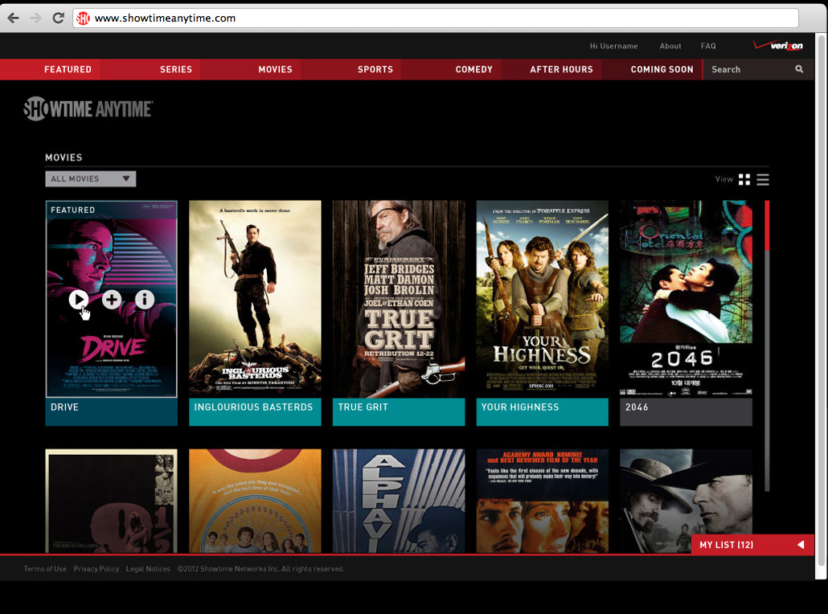Select the cowboy hat western poster
Screen dimensions: 828x614
(x=686, y=501)
